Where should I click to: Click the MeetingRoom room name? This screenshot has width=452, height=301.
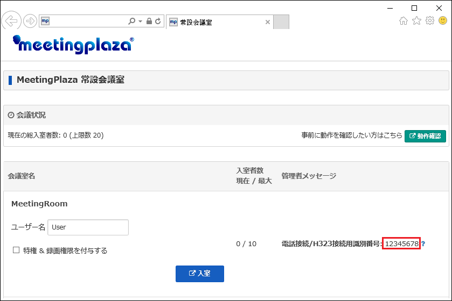(x=39, y=204)
